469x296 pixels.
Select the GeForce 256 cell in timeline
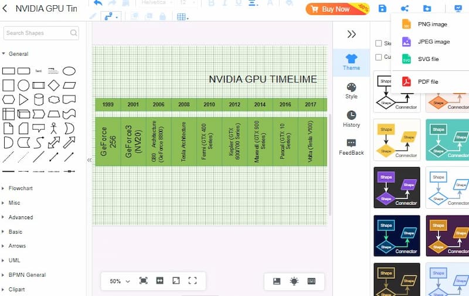coord(108,141)
